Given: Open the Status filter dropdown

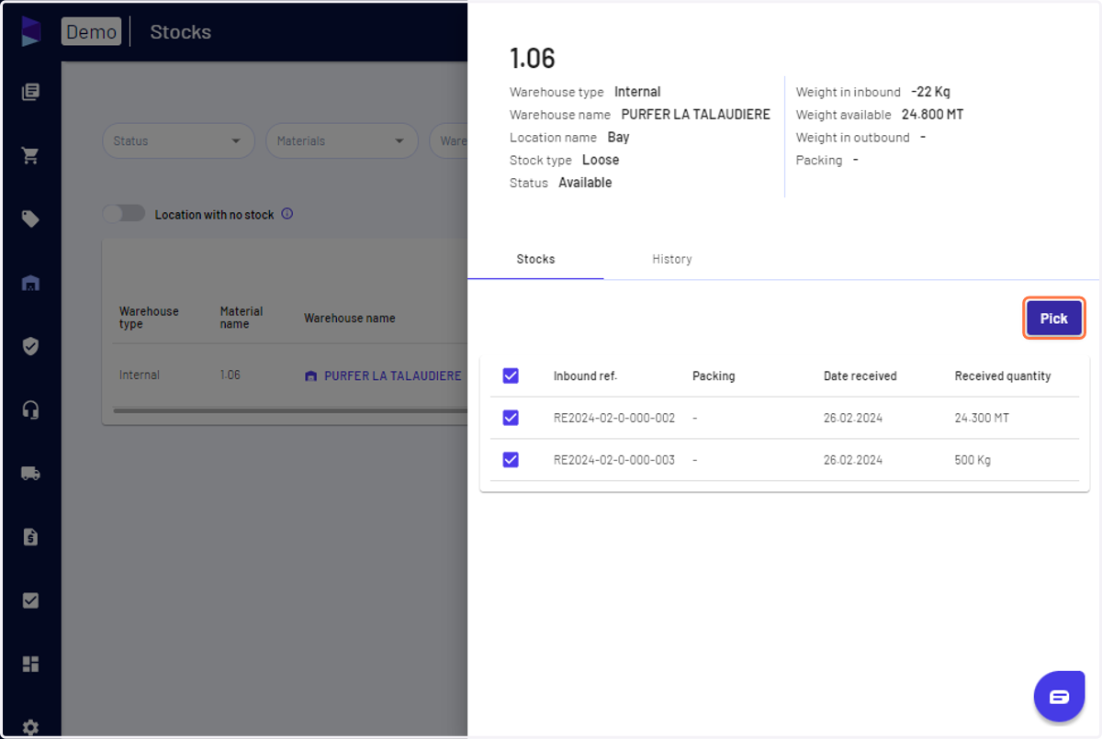Looking at the screenshot, I should (178, 140).
